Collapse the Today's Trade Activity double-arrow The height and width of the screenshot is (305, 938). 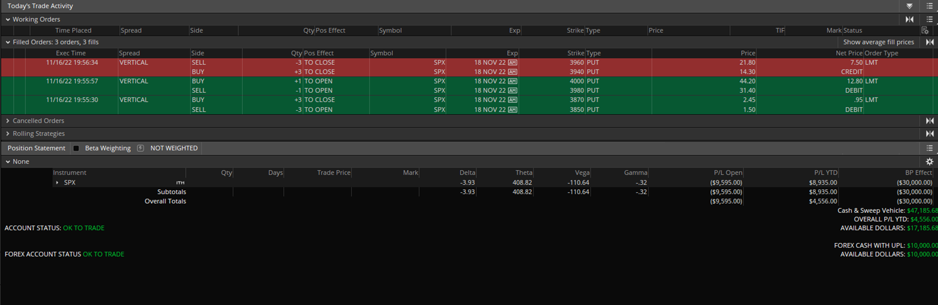tap(909, 6)
